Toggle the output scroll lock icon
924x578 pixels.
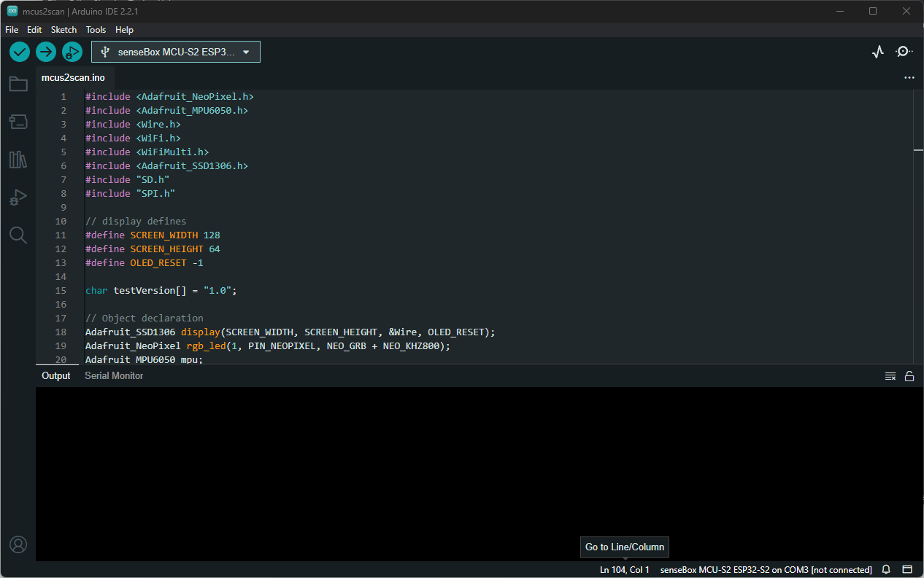(x=909, y=376)
